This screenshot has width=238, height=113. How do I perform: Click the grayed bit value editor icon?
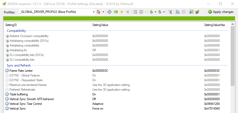pyautogui.click(x=184, y=12)
